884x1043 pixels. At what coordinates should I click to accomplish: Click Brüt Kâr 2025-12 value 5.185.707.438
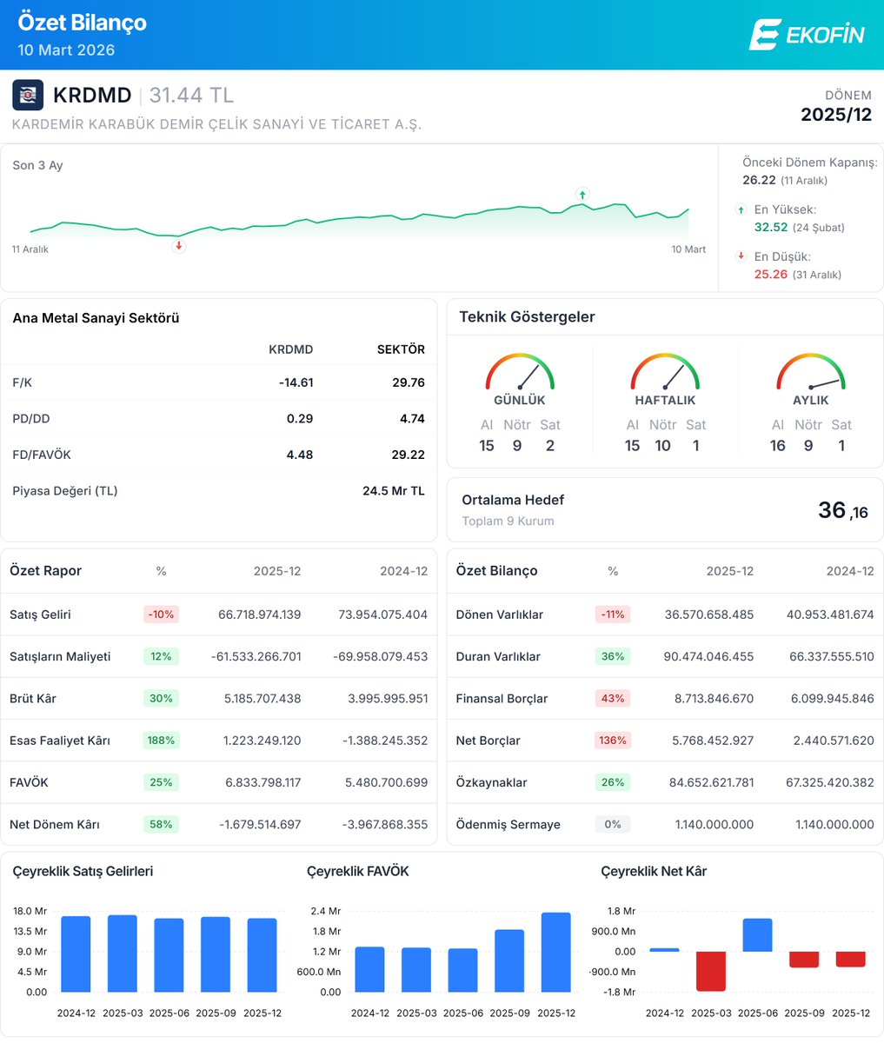click(x=263, y=699)
